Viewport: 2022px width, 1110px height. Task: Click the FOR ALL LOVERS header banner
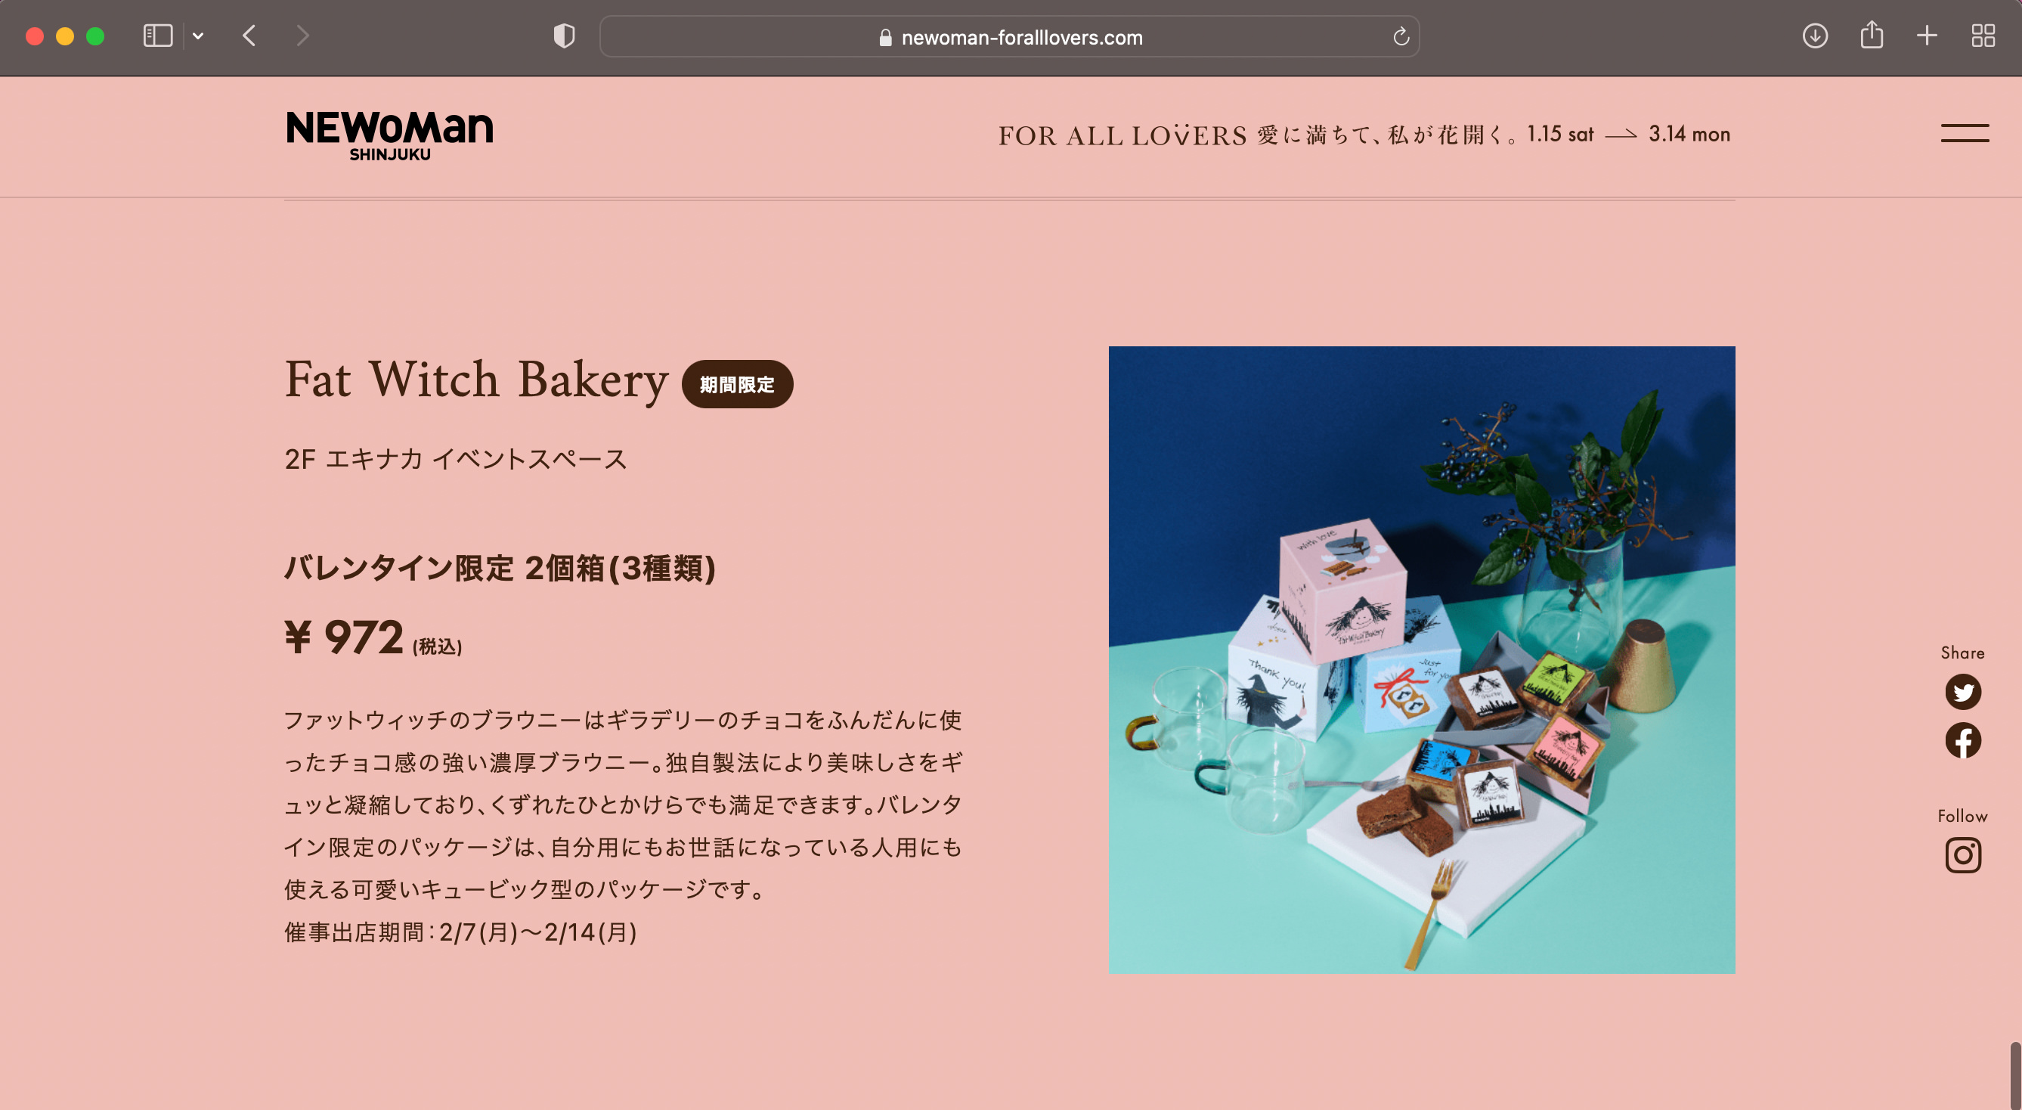[1364, 135]
